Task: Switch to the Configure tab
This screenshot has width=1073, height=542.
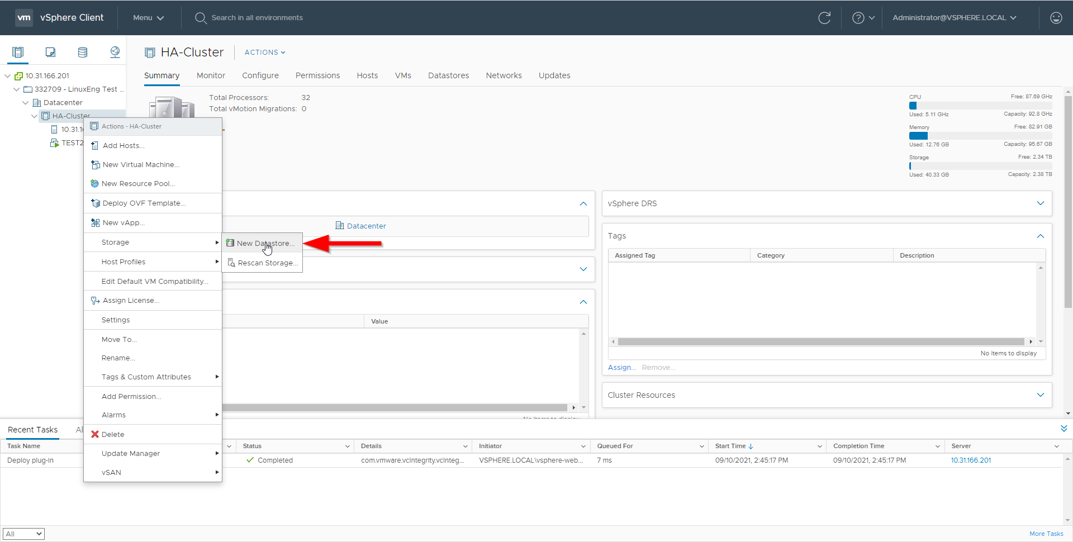Action: (260, 75)
